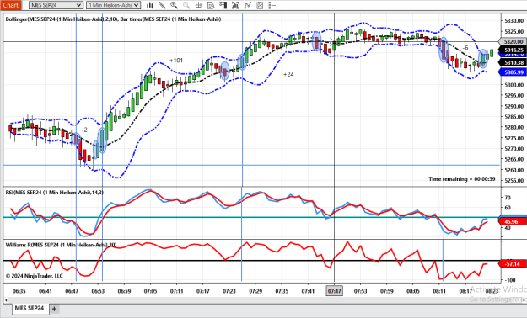The width and height of the screenshot is (527, 318).
Task: Select the crosshair cursor icon
Action: [x=198, y=5]
